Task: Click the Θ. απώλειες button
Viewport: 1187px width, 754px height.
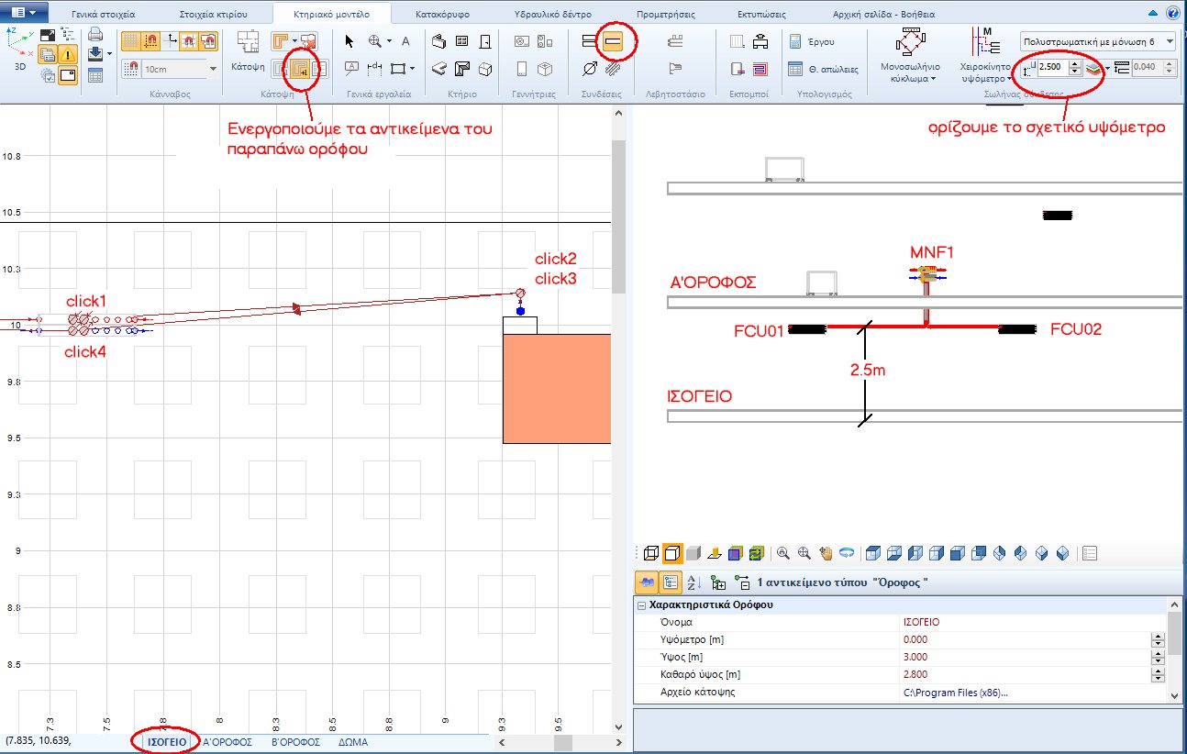Action: pos(823,69)
